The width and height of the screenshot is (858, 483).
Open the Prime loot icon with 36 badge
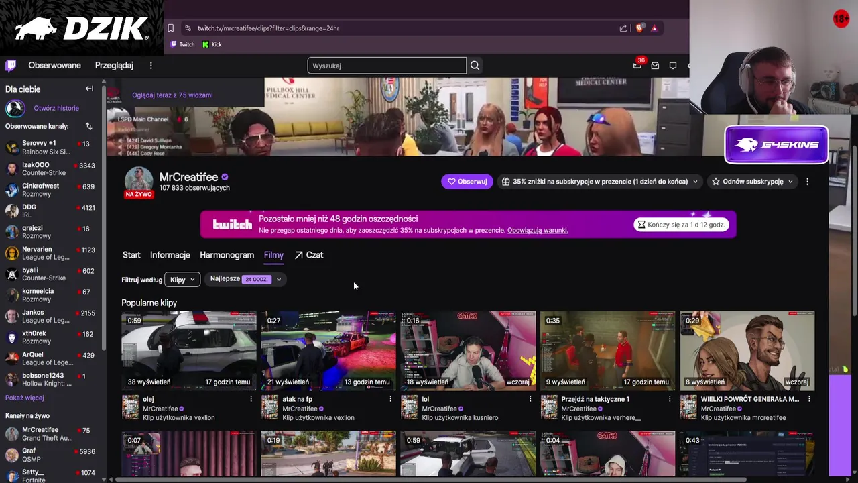(x=637, y=65)
